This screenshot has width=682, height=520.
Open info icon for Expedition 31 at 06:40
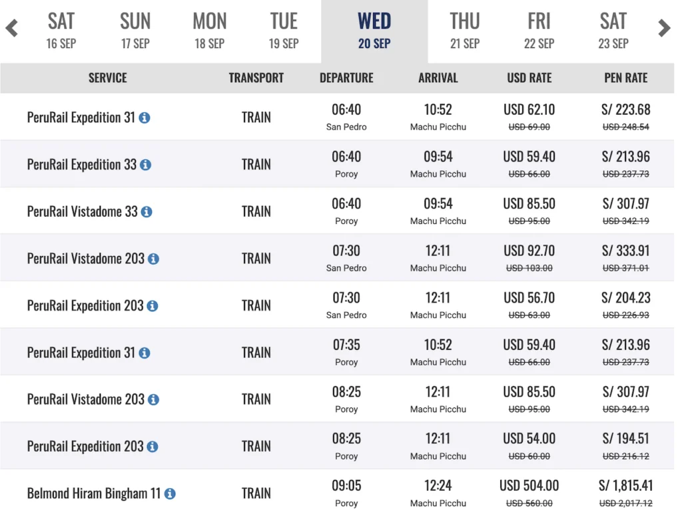(x=145, y=117)
